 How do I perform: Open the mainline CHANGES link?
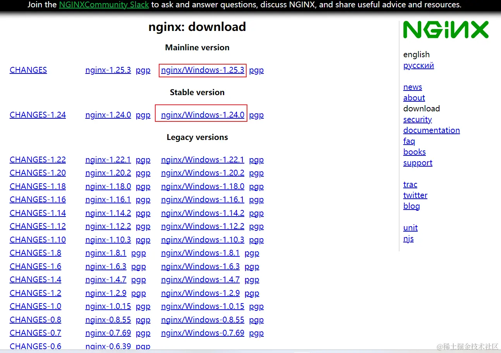pyautogui.click(x=28, y=70)
